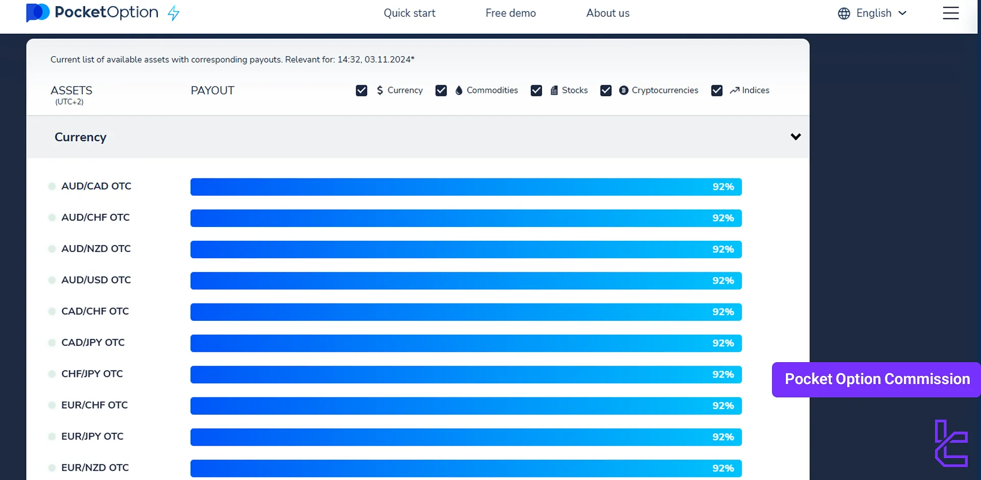
Task: Click the EUR/JPY OTC asset name
Action: coord(92,436)
